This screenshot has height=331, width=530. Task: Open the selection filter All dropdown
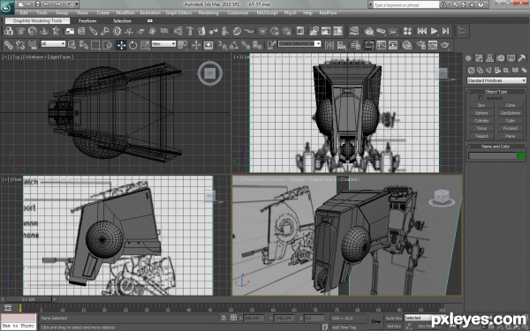coord(53,43)
